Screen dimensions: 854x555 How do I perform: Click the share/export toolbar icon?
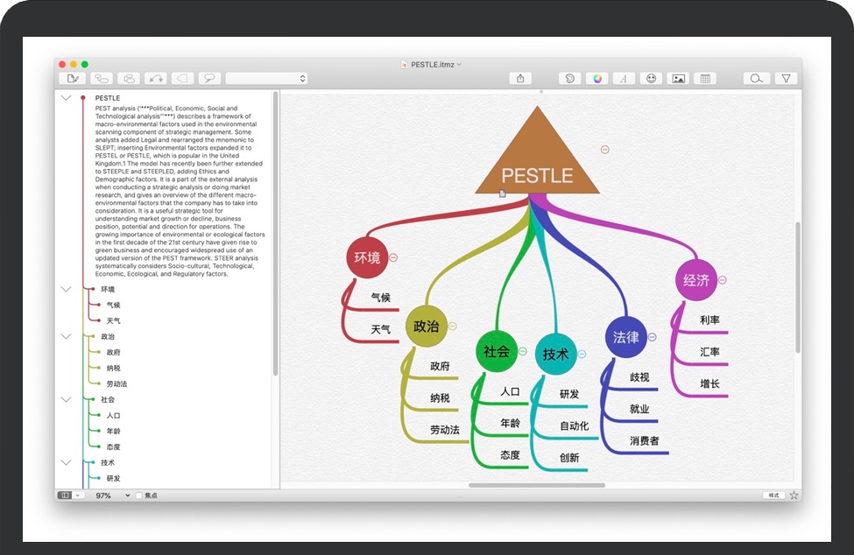click(520, 79)
